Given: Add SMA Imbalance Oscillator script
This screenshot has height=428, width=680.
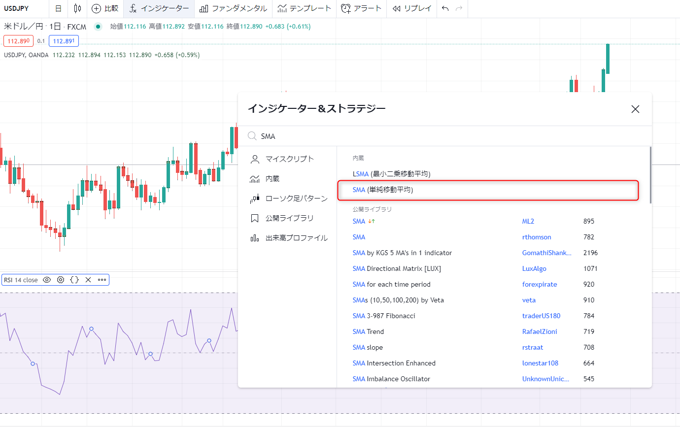Looking at the screenshot, I should pos(391,379).
